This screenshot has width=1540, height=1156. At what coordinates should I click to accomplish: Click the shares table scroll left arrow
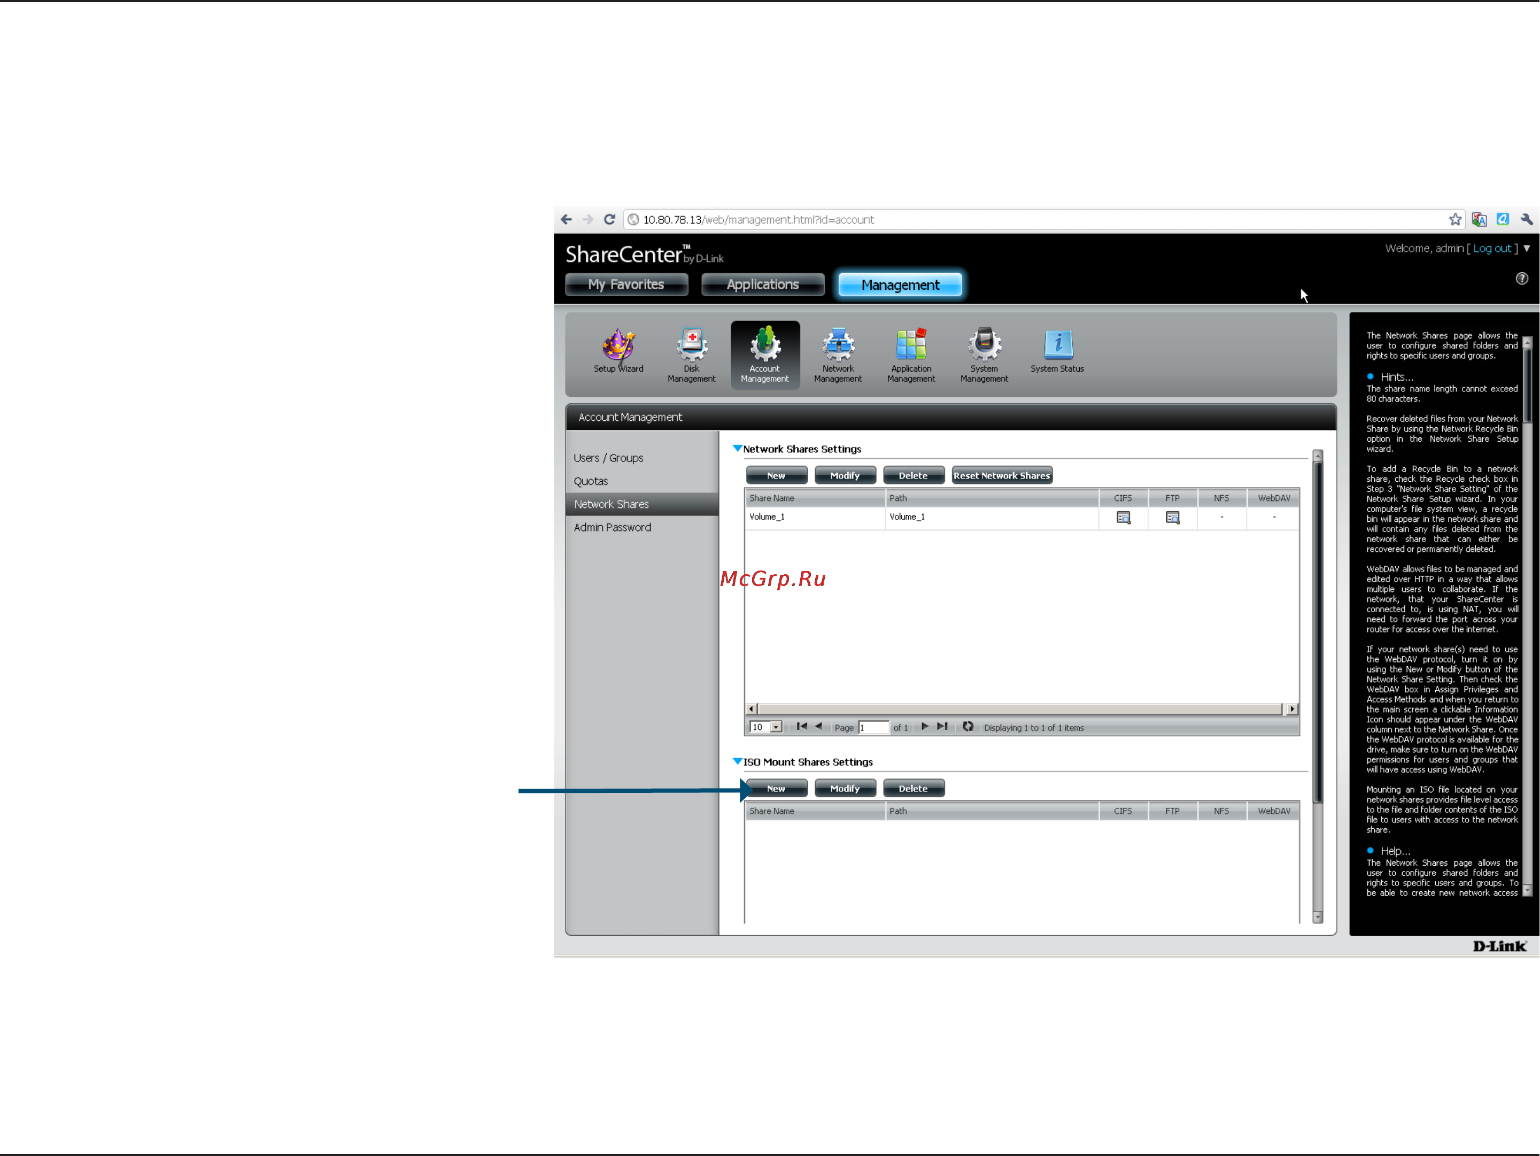coord(751,709)
